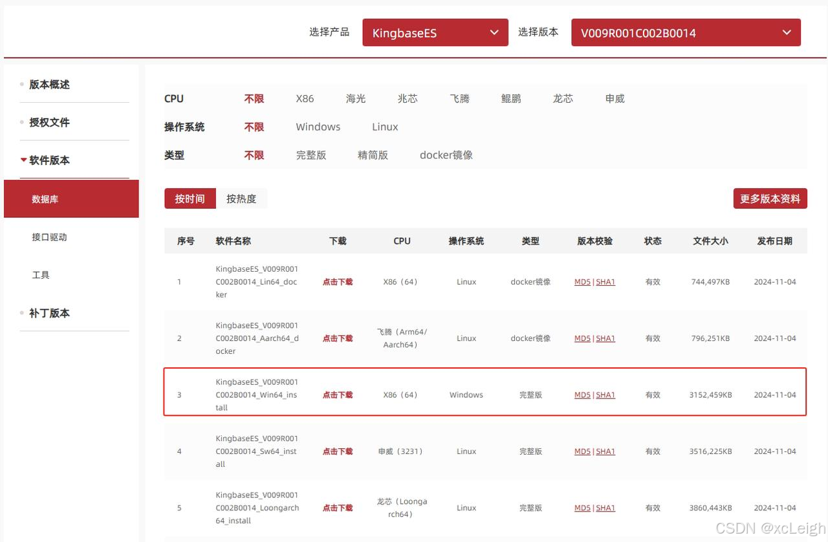Open 补丁版本 in the sidebar
Viewport: 828px width, 542px height.
[x=49, y=313]
